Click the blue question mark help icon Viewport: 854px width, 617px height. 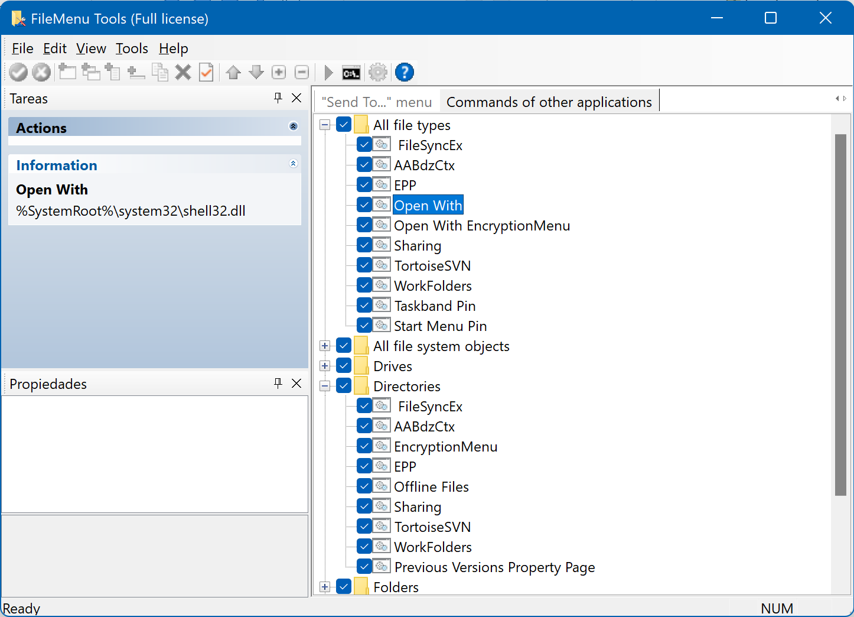[405, 72]
